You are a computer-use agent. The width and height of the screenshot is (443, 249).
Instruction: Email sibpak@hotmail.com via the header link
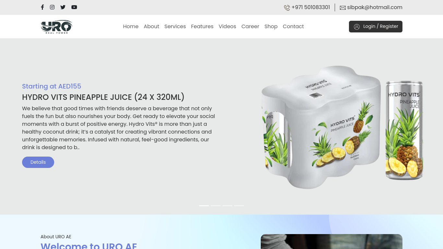coord(375,7)
